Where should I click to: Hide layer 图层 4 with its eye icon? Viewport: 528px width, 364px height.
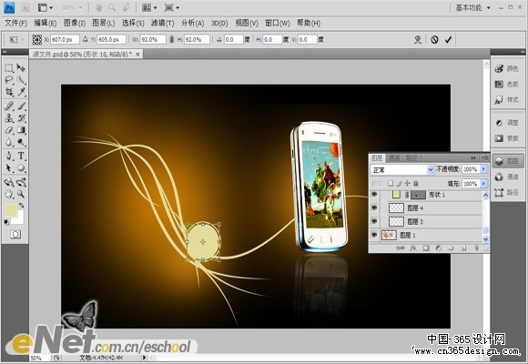[374, 207]
